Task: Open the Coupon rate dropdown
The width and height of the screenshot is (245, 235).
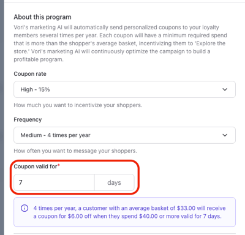Action: [x=124, y=89]
